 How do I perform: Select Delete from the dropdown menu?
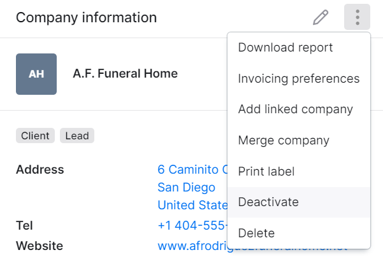(x=299, y=233)
